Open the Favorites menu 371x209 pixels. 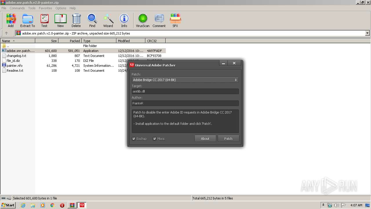click(x=46, y=8)
